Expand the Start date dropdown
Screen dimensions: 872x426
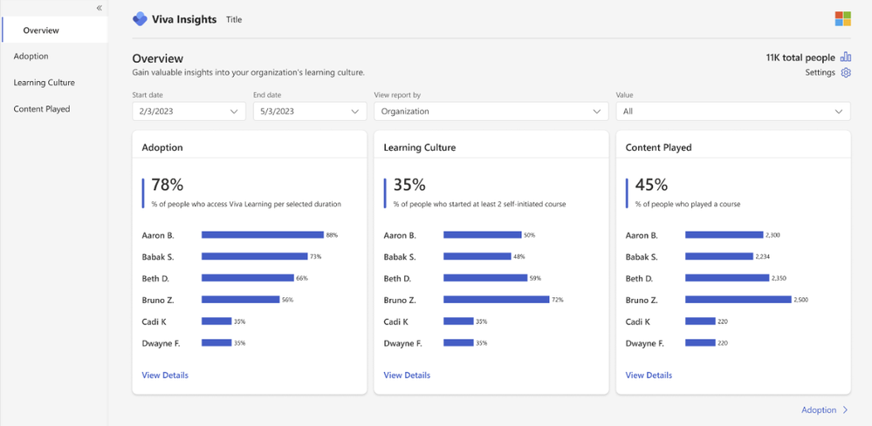coord(189,111)
